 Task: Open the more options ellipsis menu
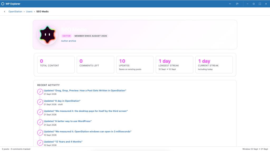230,4
